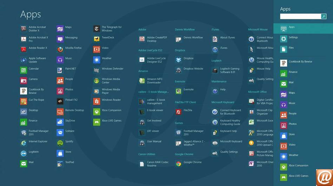
Task: Open the Calendar app
Action: click(x=29, y=70)
